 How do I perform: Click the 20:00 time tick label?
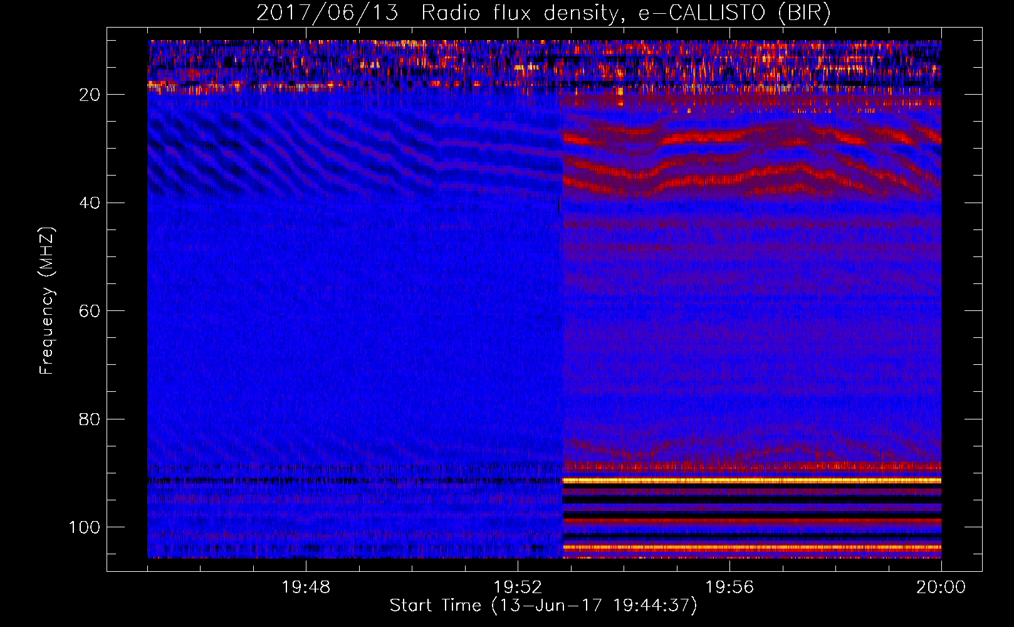[x=941, y=587]
